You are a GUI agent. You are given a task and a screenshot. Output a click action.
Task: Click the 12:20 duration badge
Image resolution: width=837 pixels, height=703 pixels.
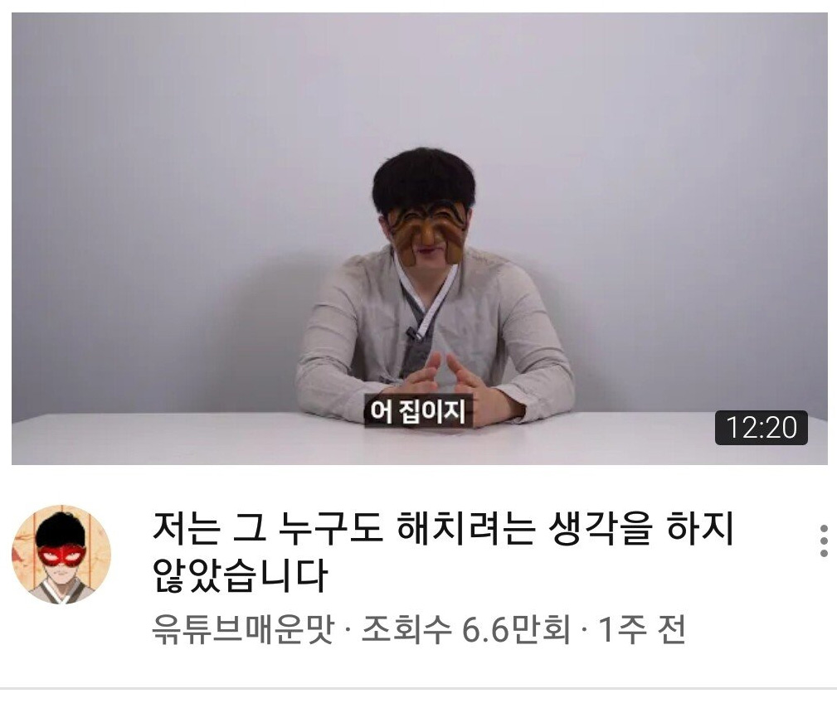(x=761, y=427)
